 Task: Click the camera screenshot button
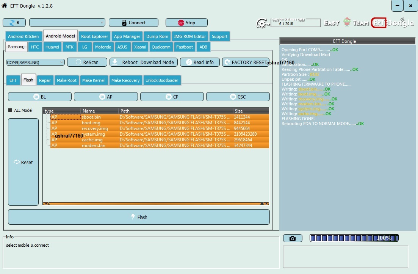(293, 238)
